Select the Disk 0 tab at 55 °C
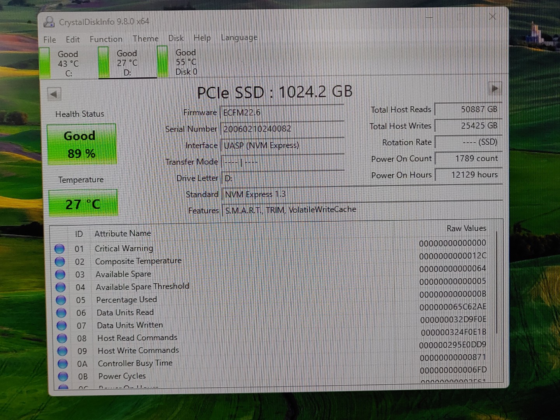Viewport: 560px width, 420px height. pyautogui.click(x=186, y=62)
